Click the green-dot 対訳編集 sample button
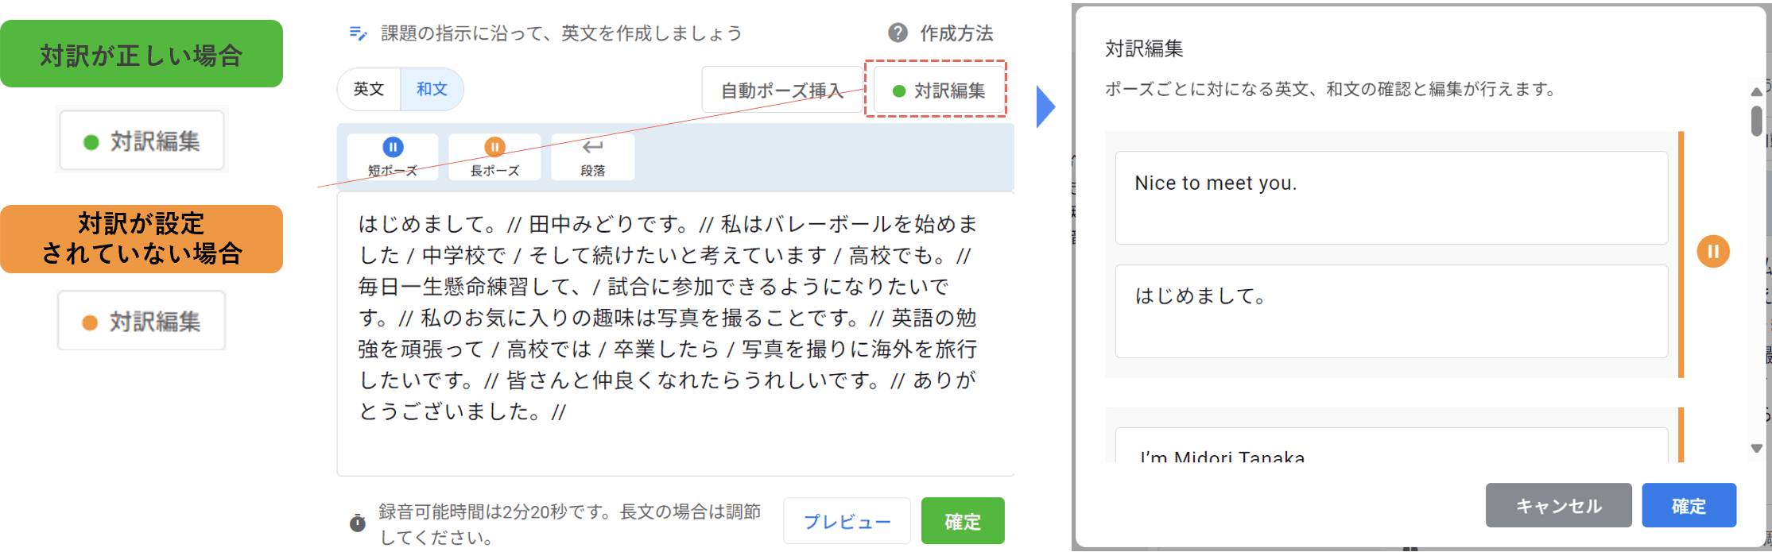The height and width of the screenshot is (552, 1772). [142, 141]
